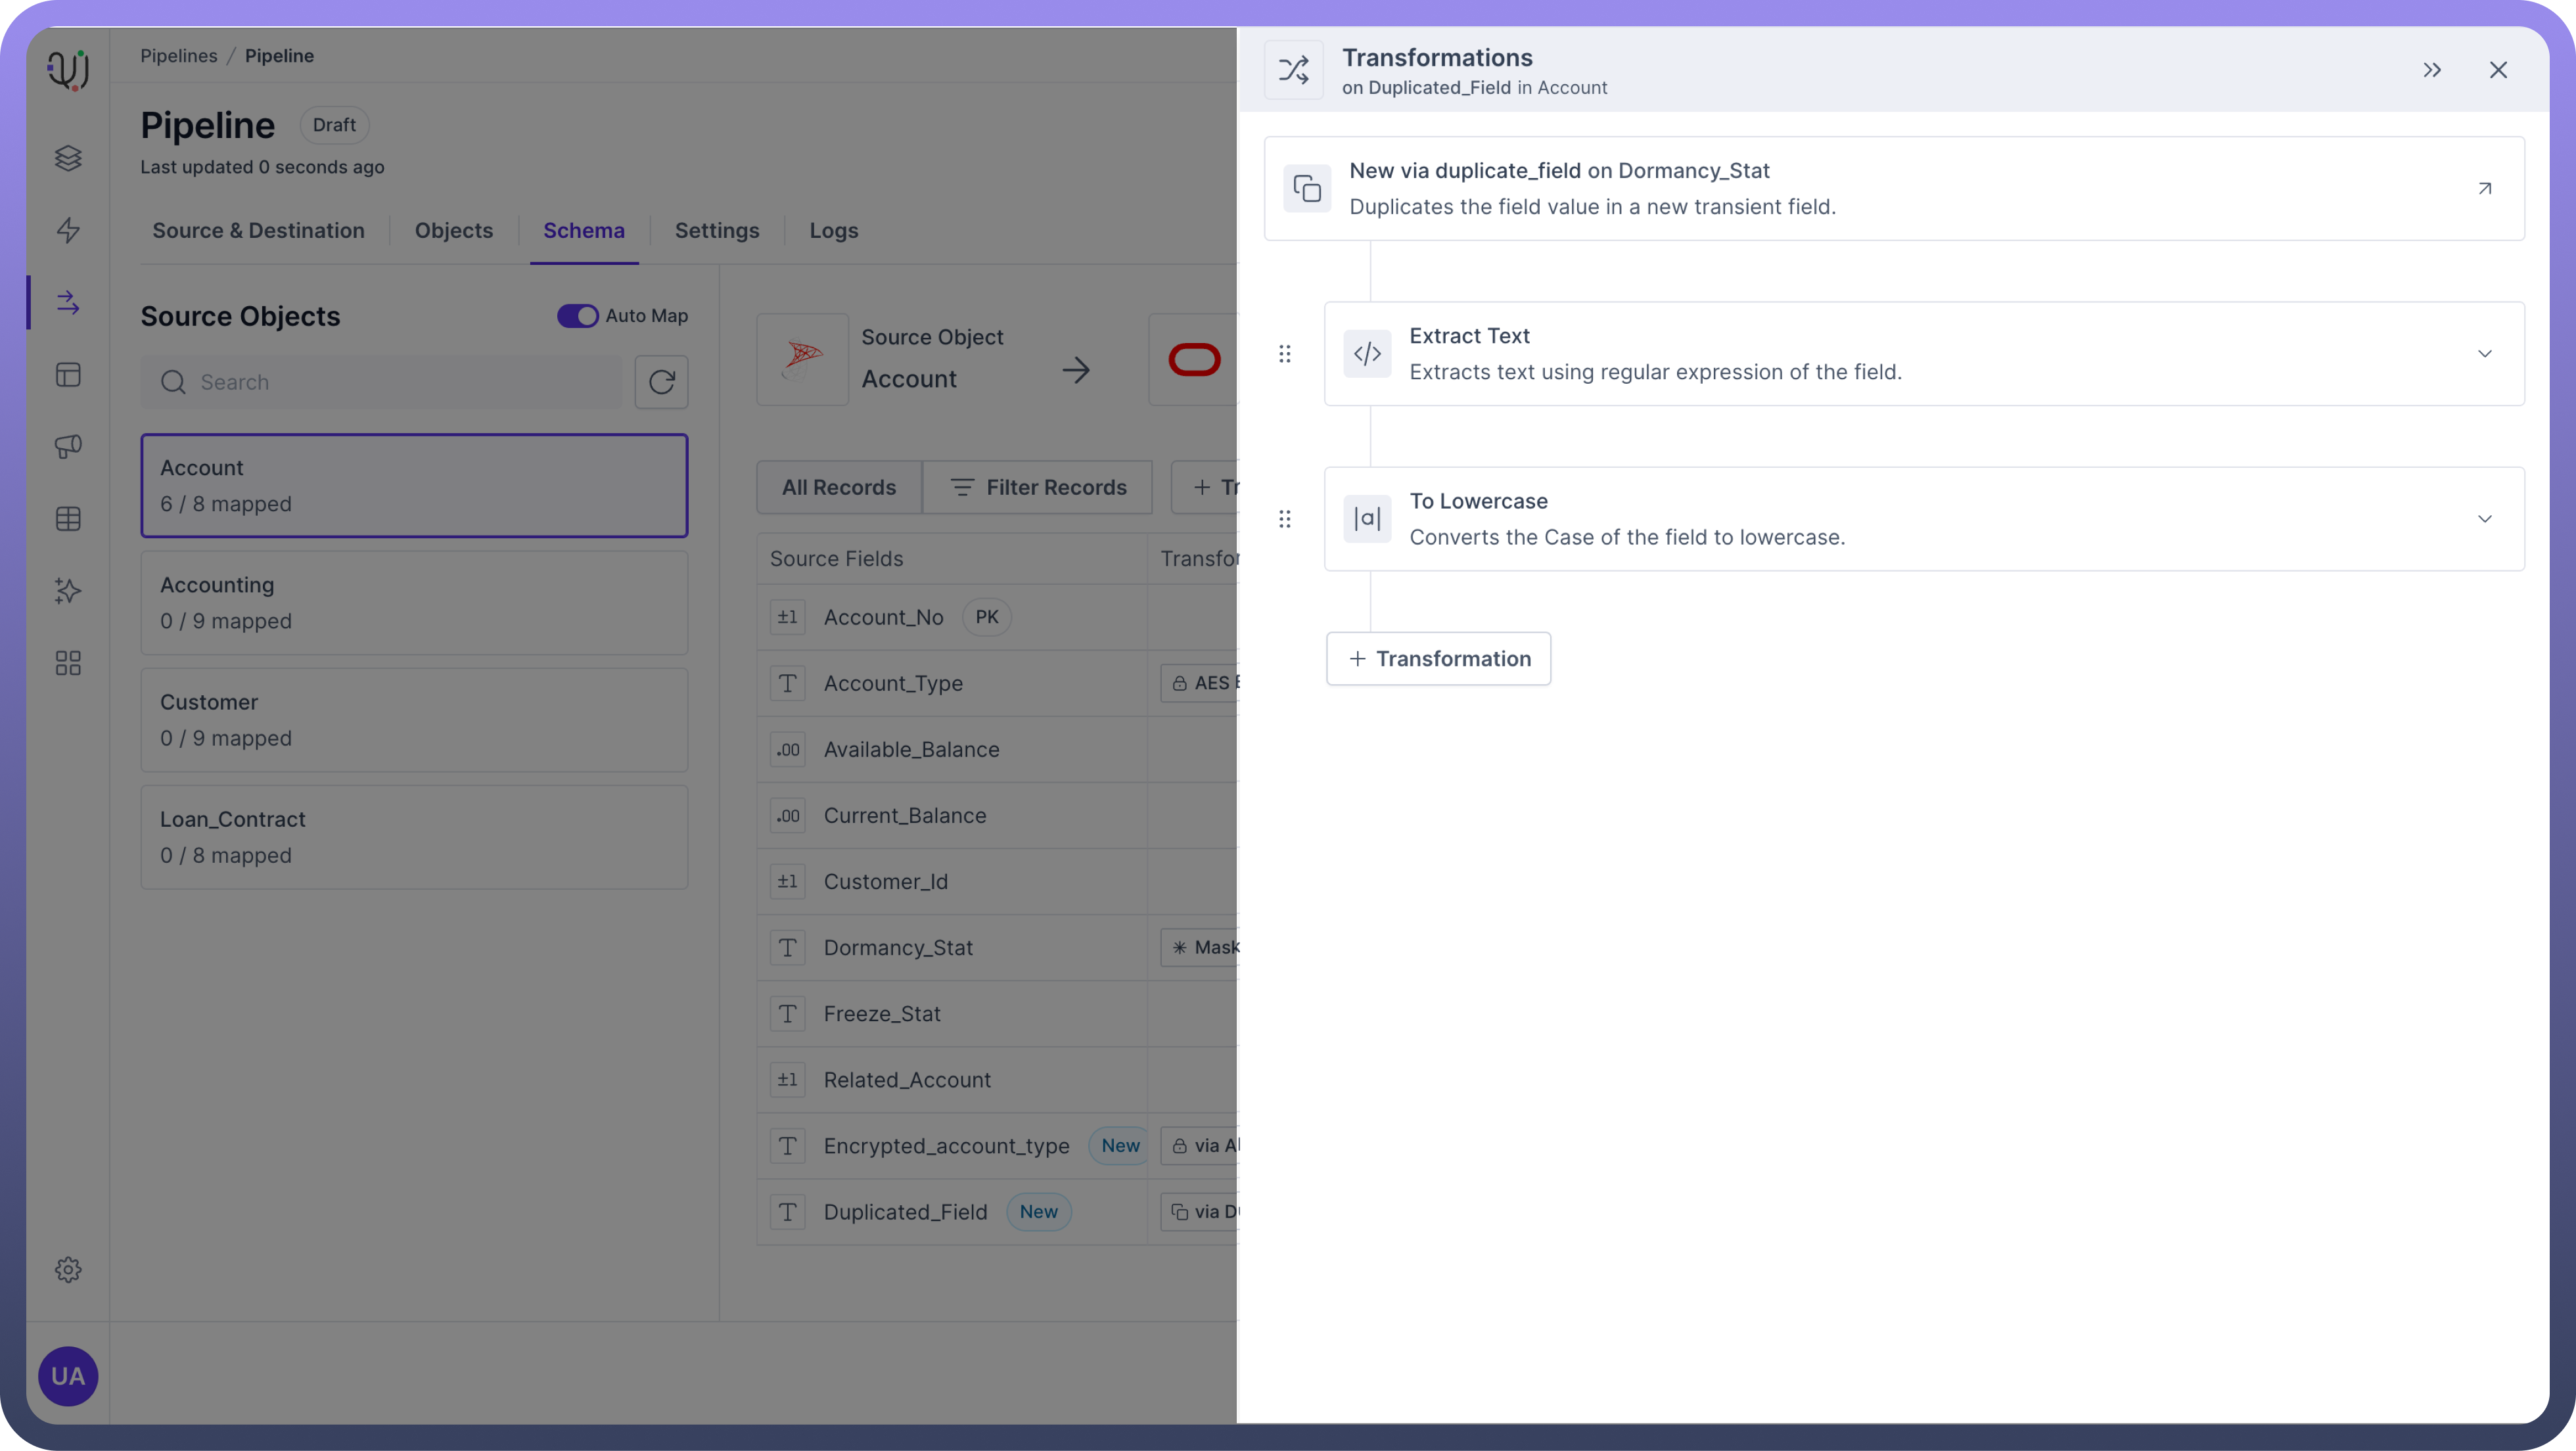
Task: Switch to Settings tab
Action: pos(716,231)
